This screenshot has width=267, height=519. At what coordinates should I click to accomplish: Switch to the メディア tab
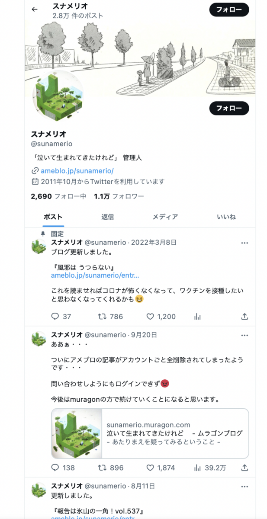pos(165,217)
